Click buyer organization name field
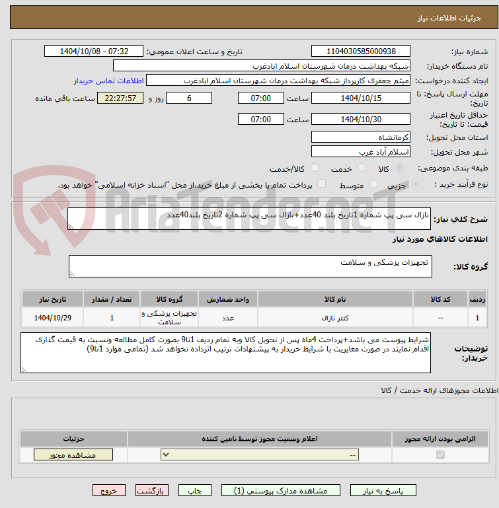The image size is (499, 508). 262,66
